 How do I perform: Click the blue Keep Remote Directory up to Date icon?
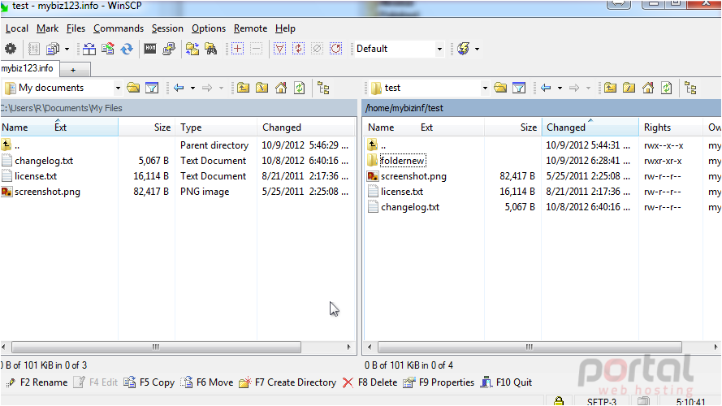(x=127, y=49)
